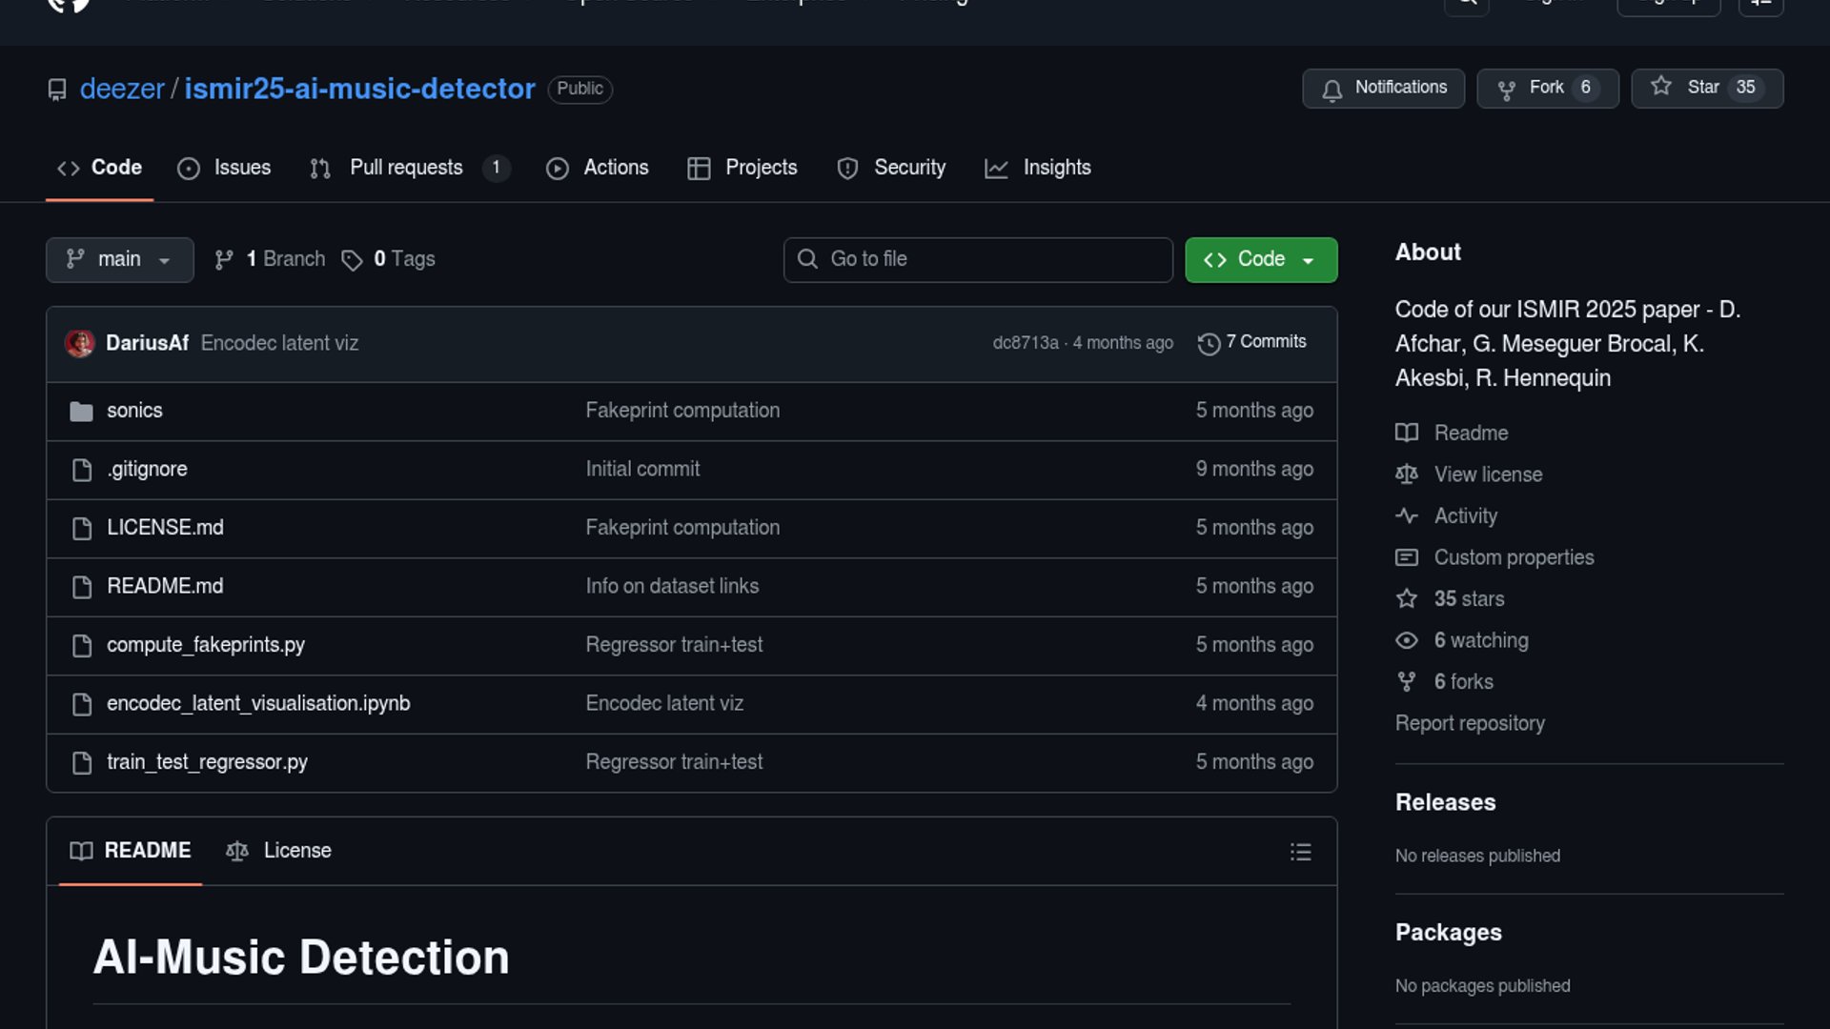
Task: Star the repository
Action: [x=1706, y=89]
